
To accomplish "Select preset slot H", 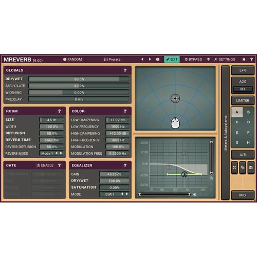I will pos(248,142).
